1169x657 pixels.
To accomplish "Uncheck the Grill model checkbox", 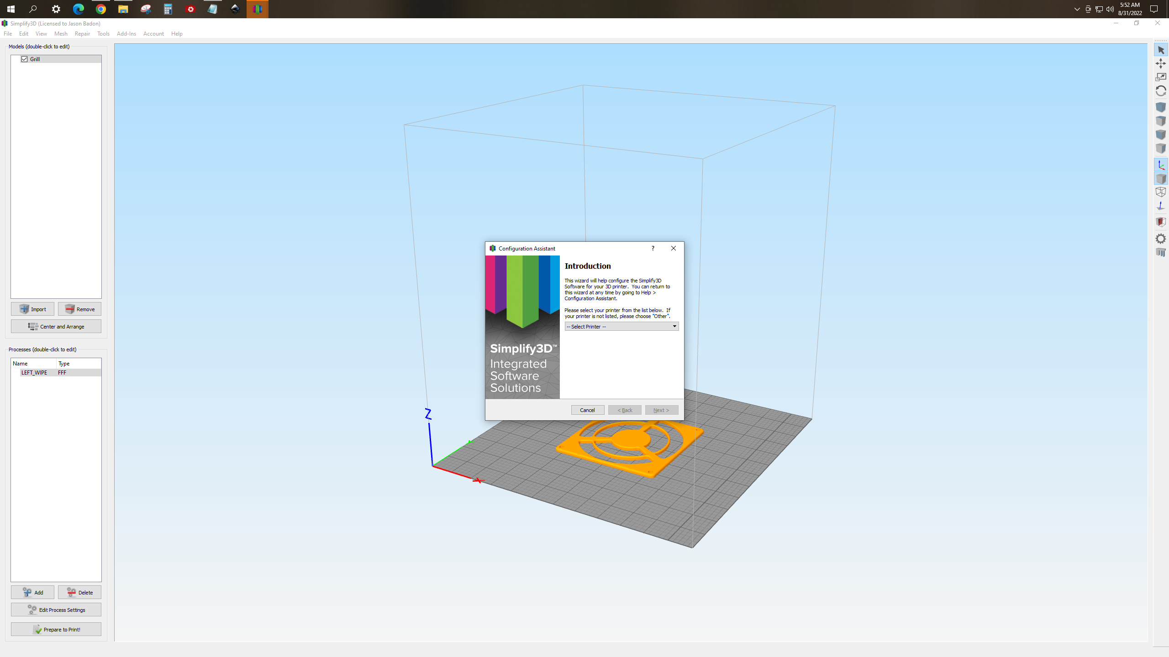I will (x=25, y=59).
